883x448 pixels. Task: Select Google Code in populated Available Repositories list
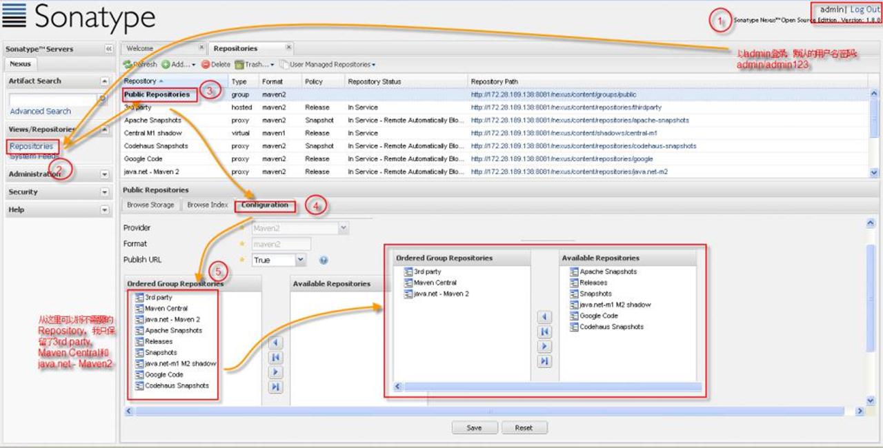pyautogui.click(x=598, y=316)
